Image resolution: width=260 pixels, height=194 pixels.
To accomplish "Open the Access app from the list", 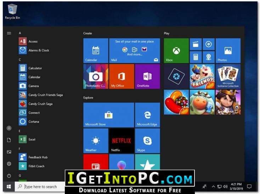I will [33, 41].
